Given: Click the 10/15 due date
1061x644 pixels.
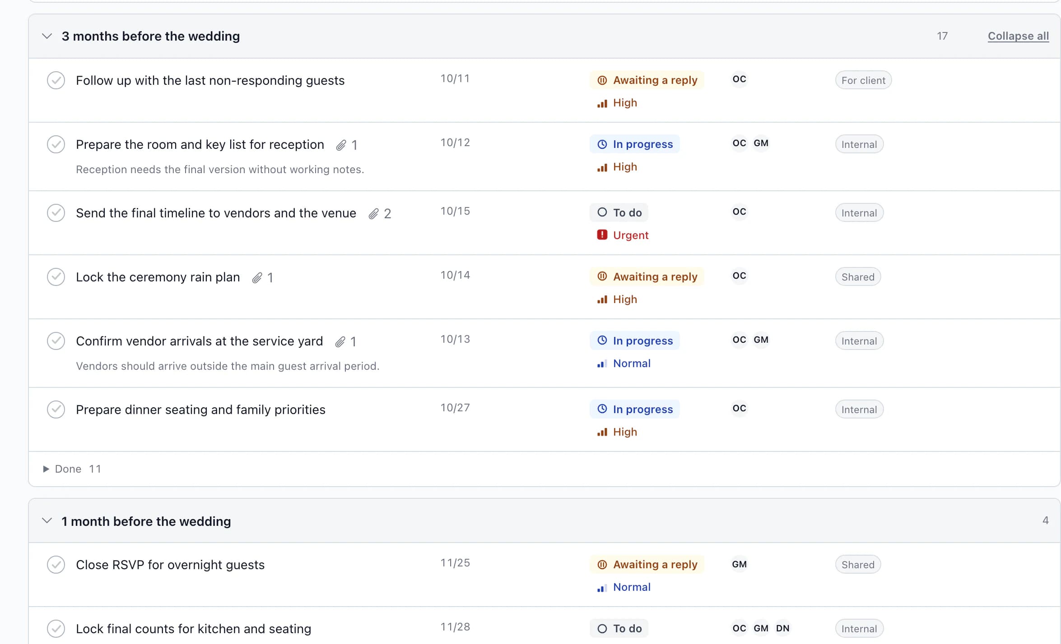Looking at the screenshot, I should coord(455,211).
